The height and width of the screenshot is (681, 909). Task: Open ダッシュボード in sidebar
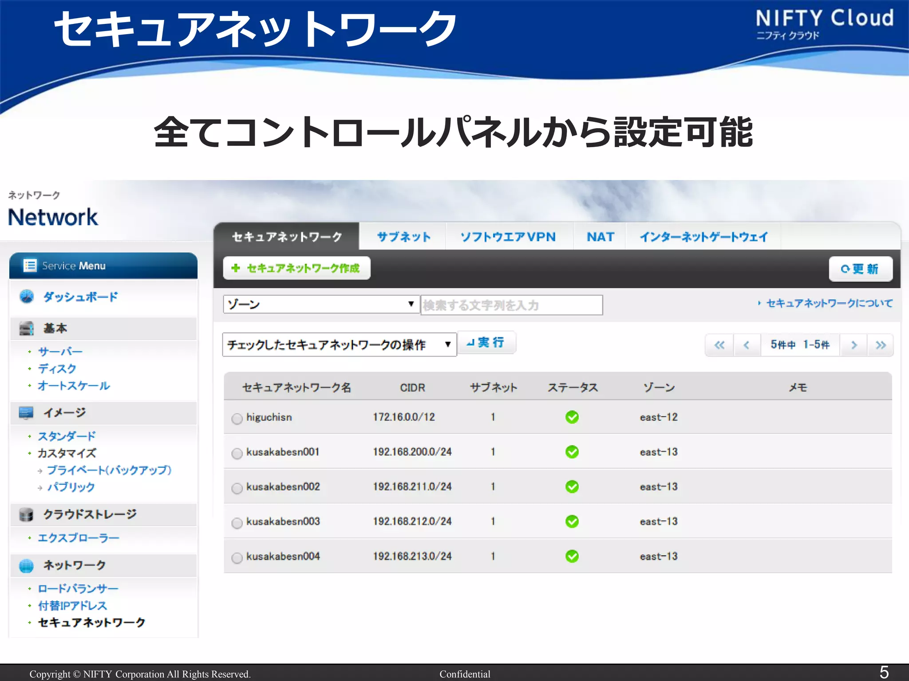(x=81, y=297)
